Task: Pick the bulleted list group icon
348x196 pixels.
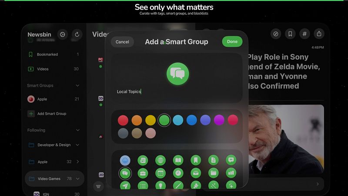Action: (143, 185)
